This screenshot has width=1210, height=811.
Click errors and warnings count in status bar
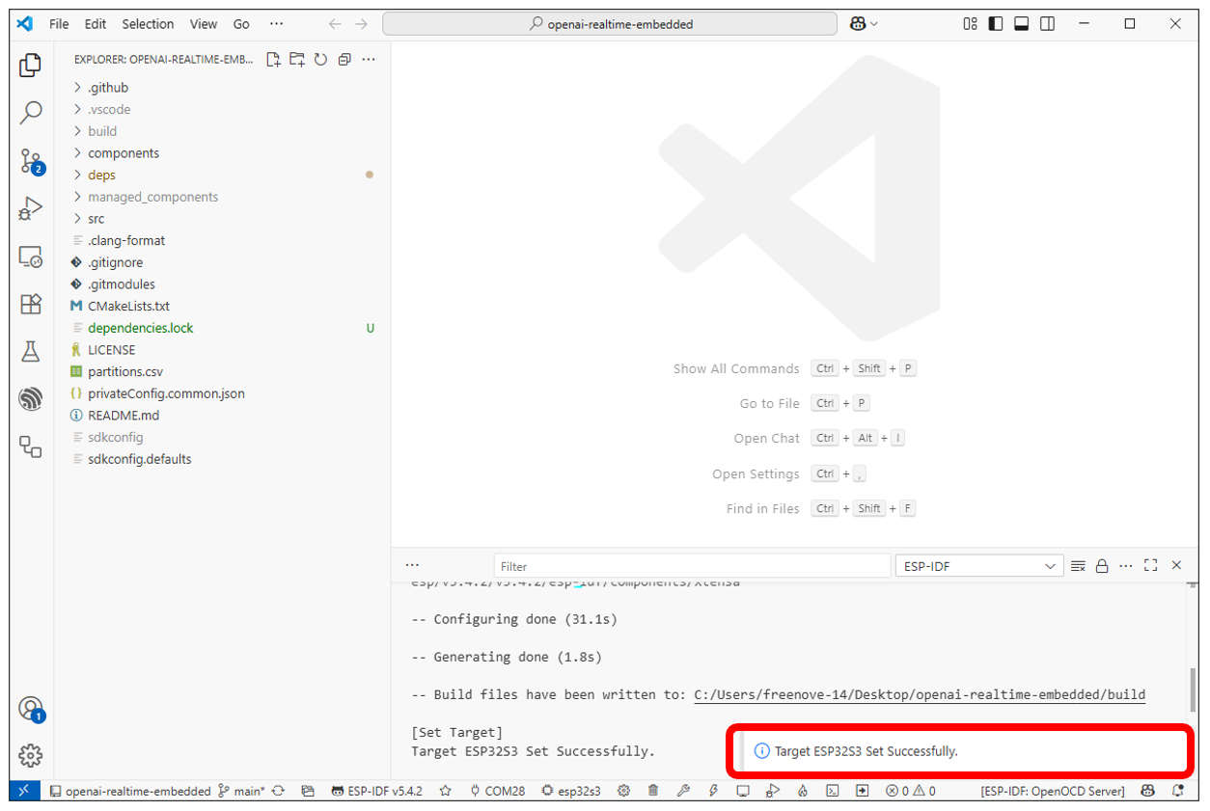pyautogui.click(x=911, y=791)
